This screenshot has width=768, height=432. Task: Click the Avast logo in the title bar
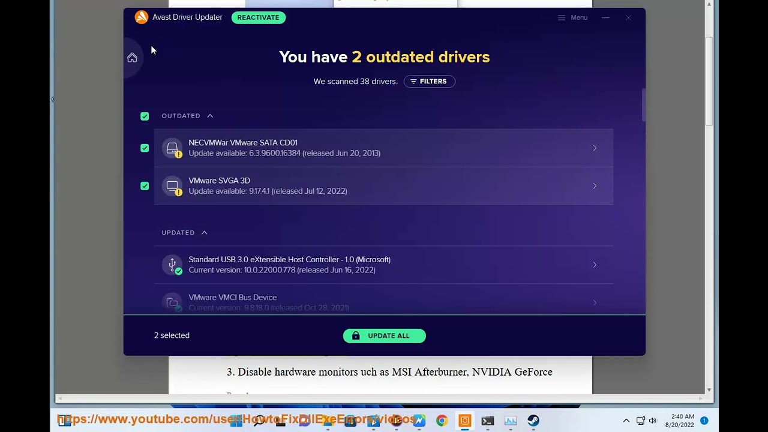coord(142,17)
